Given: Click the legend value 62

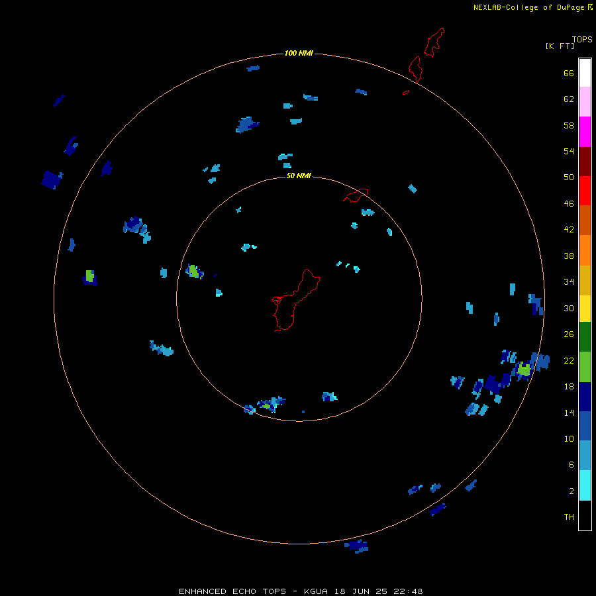Looking at the screenshot, I should coord(569,99).
